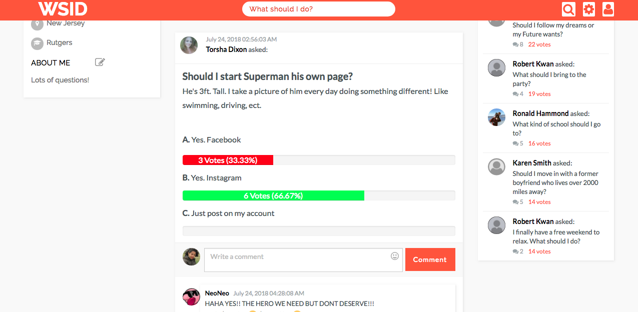Screen dimensions: 638x312
Task: Open the settings gear icon
Action: click(x=588, y=9)
